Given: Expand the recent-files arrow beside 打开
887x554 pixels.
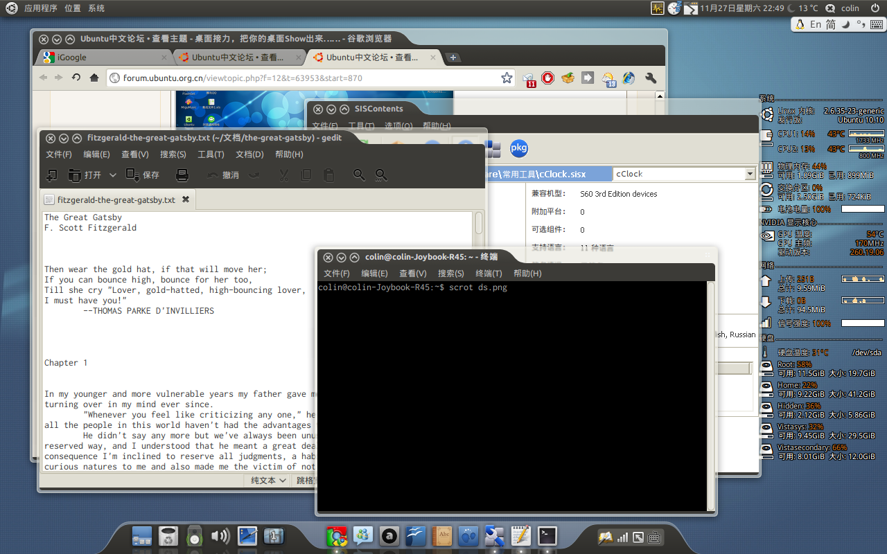Looking at the screenshot, I should click(x=113, y=175).
